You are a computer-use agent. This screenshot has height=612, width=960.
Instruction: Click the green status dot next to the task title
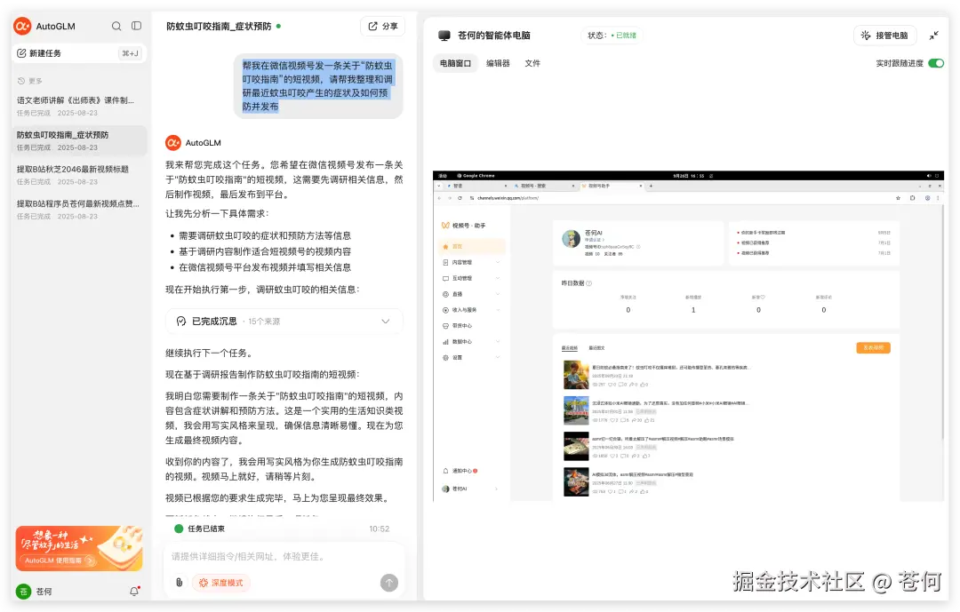278,27
